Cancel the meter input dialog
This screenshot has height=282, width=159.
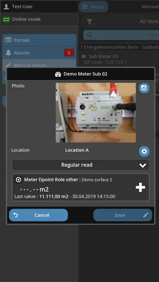pos(39,215)
